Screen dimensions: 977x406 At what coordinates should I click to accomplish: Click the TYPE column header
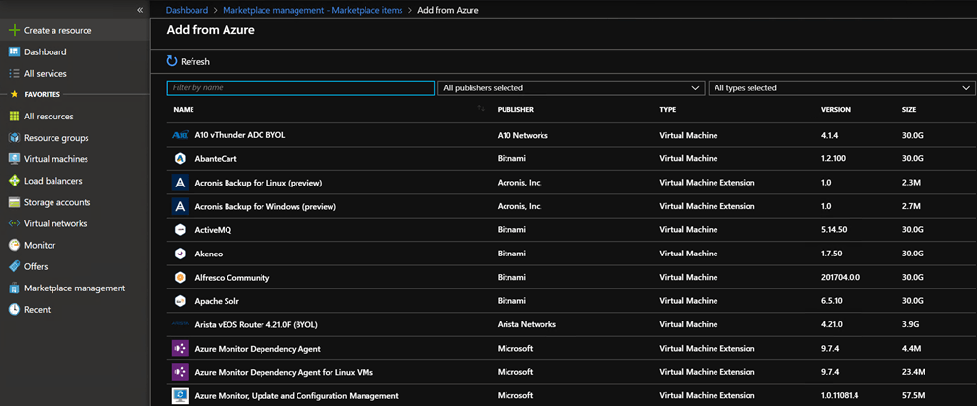667,110
